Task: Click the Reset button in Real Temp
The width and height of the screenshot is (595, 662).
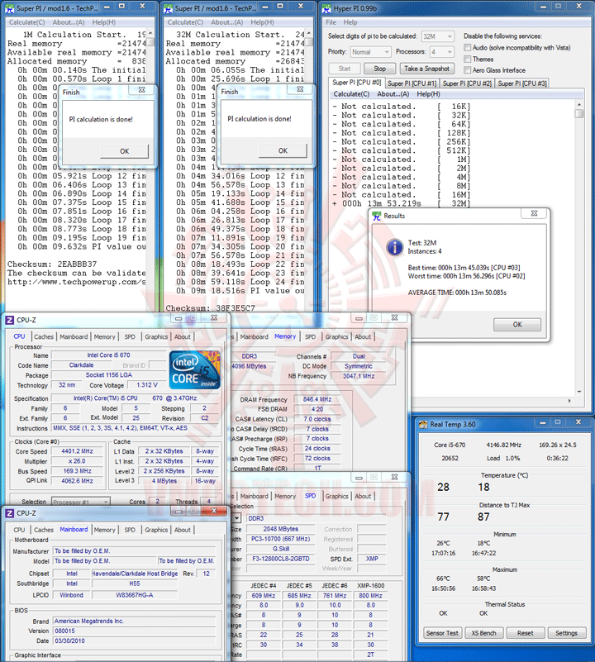Action: (x=525, y=633)
